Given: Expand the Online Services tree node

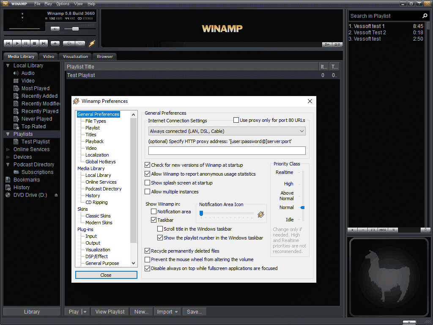Looking at the screenshot, I should point(8,149).
